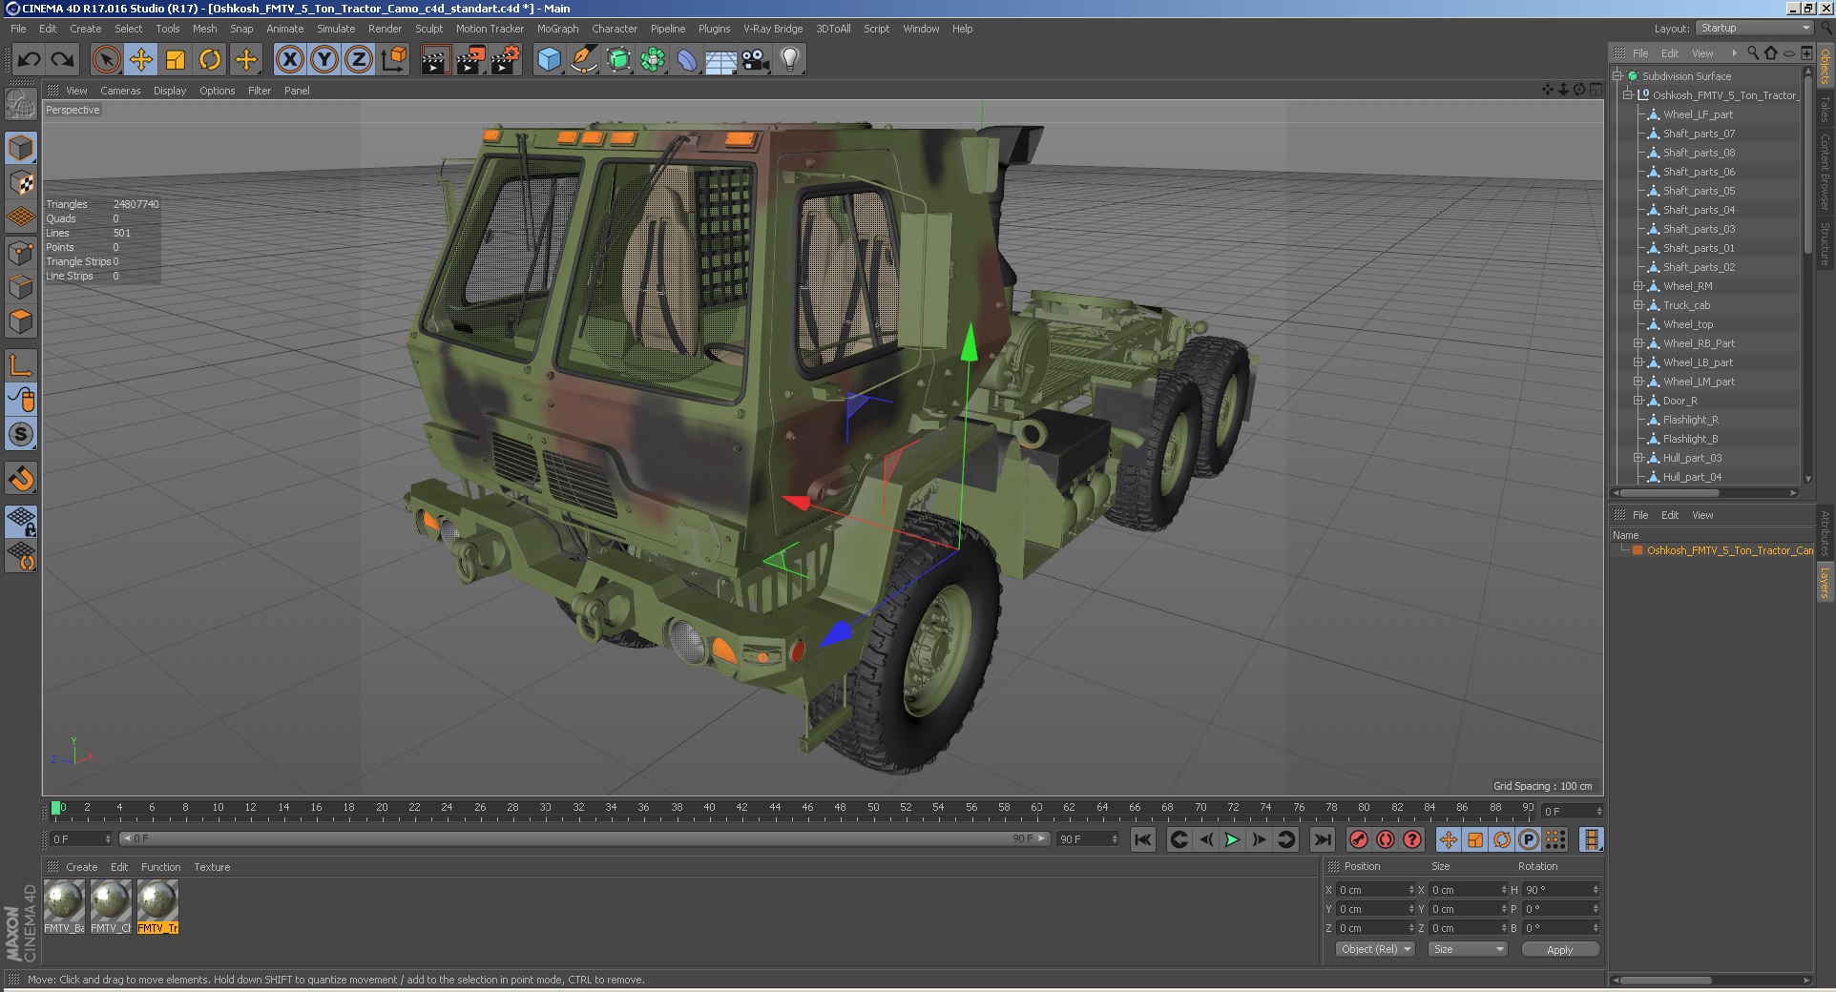Select the Scale tool
This screenshot has height=992, width=1836.
(176, 60)
